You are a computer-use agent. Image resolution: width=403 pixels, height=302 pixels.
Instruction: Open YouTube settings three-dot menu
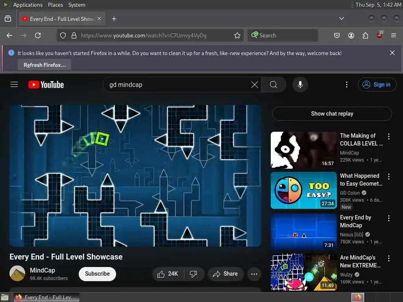pos(346,85)
